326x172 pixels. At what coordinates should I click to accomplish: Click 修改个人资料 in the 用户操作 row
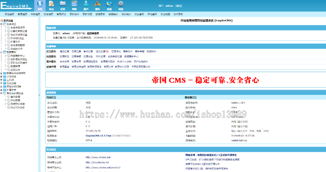tap(124, 62)
